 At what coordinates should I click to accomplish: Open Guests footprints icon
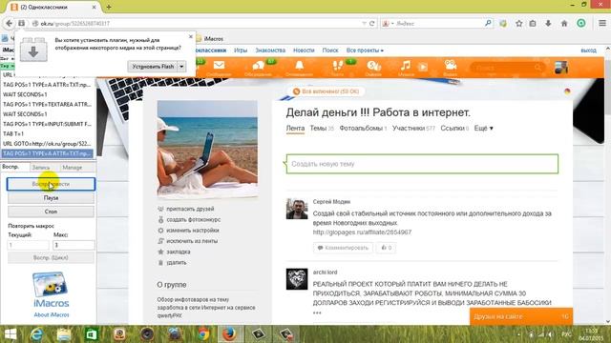coord(337,66)
